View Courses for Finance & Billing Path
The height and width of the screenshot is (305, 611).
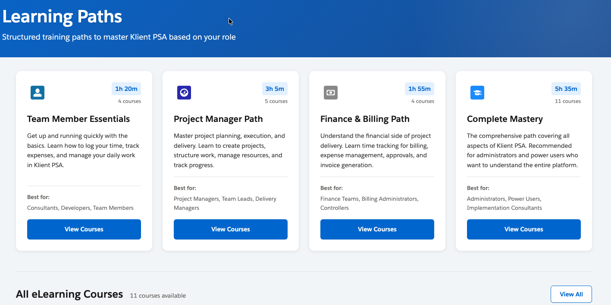377,229
